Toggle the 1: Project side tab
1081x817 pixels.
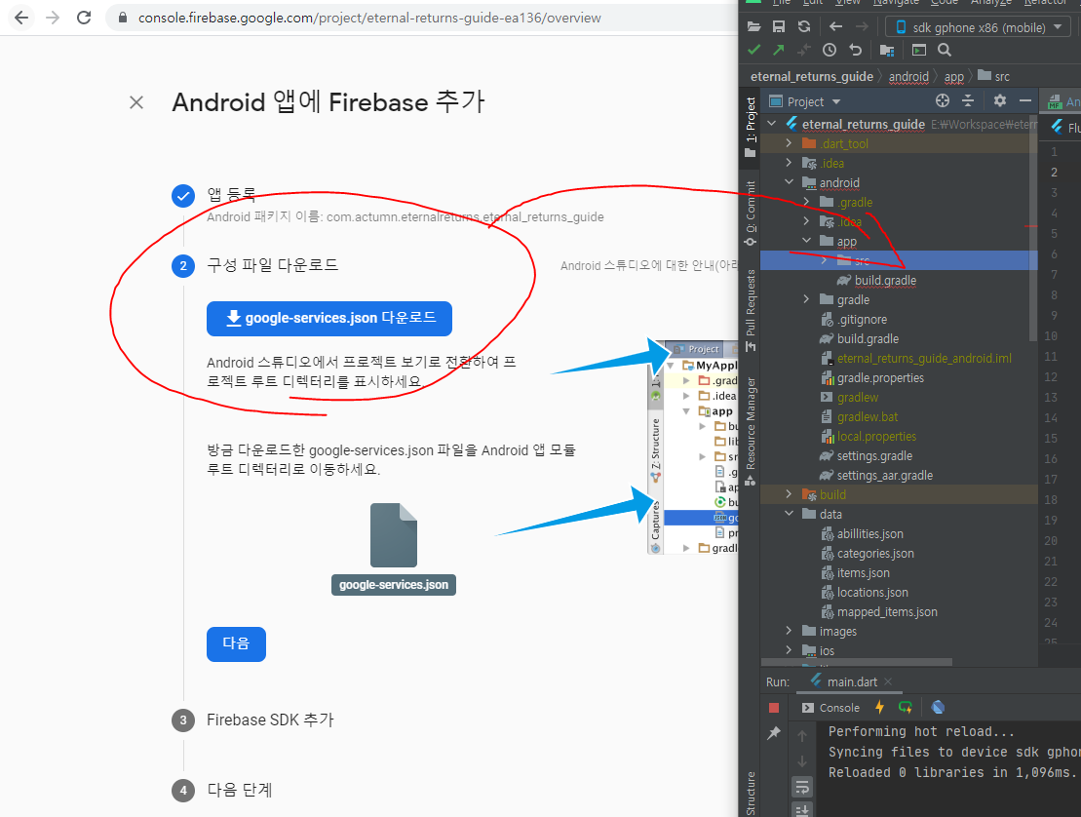[751, 128]
